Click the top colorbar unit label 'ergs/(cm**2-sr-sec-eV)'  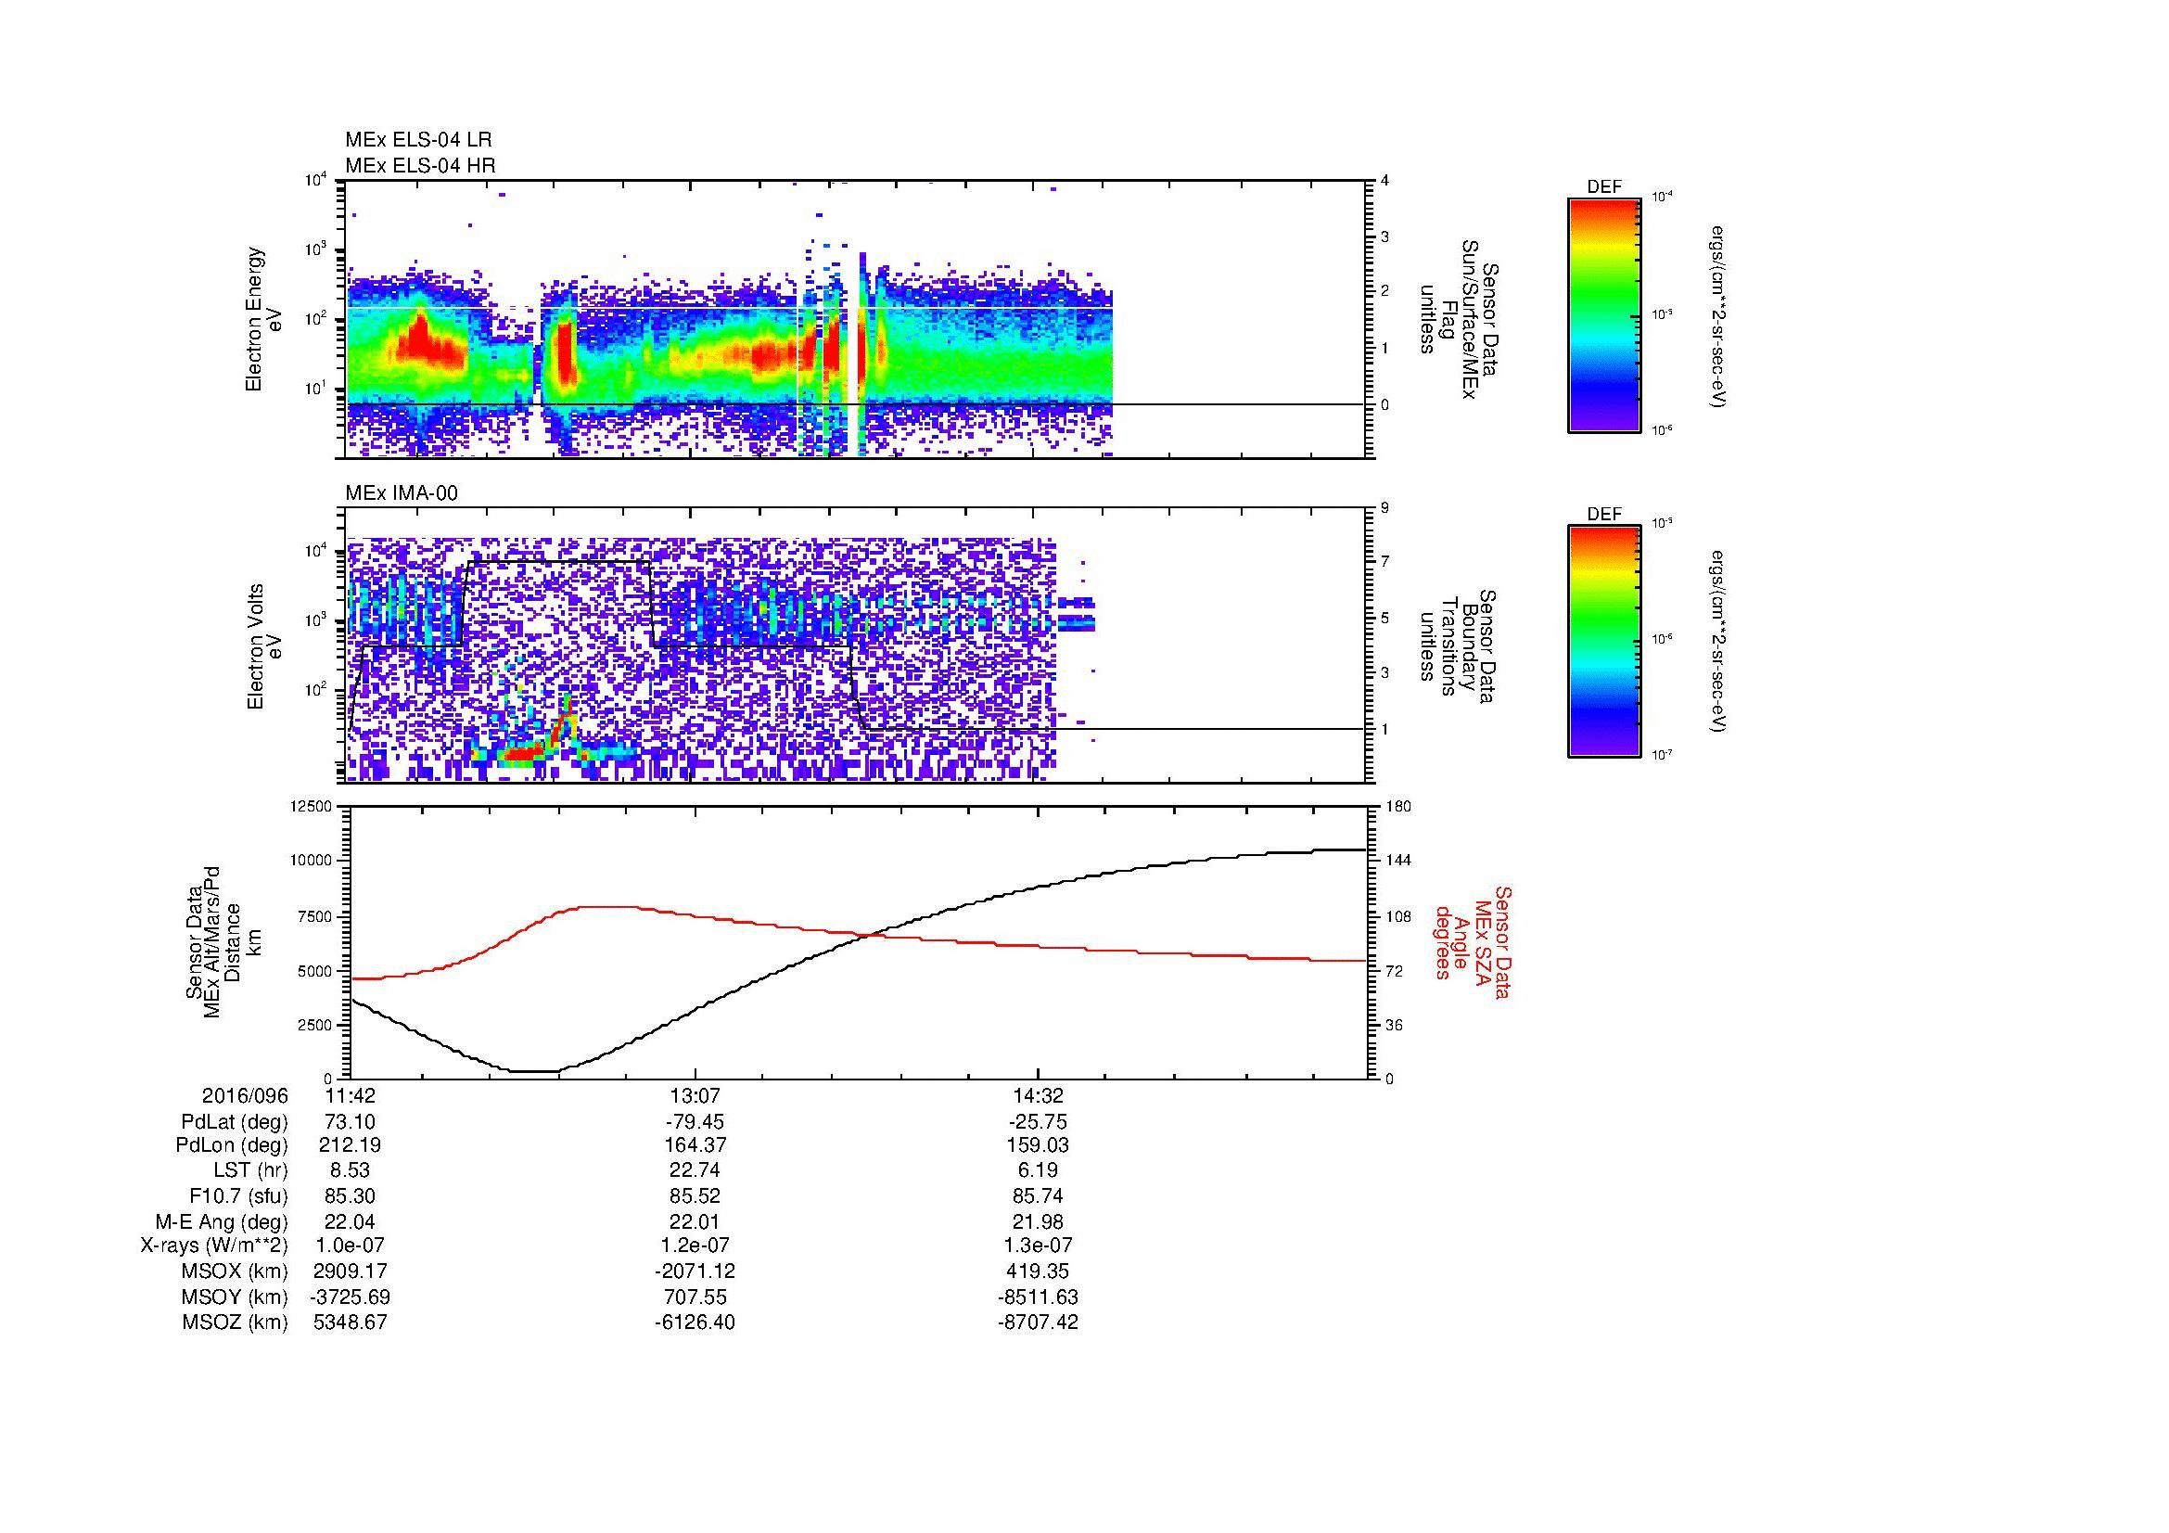pyautogui.click(x=1719, y=315)
